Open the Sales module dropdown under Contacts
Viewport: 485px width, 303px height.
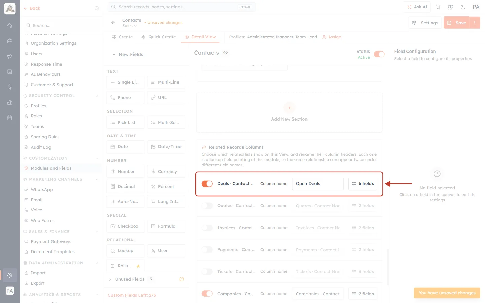129,26
